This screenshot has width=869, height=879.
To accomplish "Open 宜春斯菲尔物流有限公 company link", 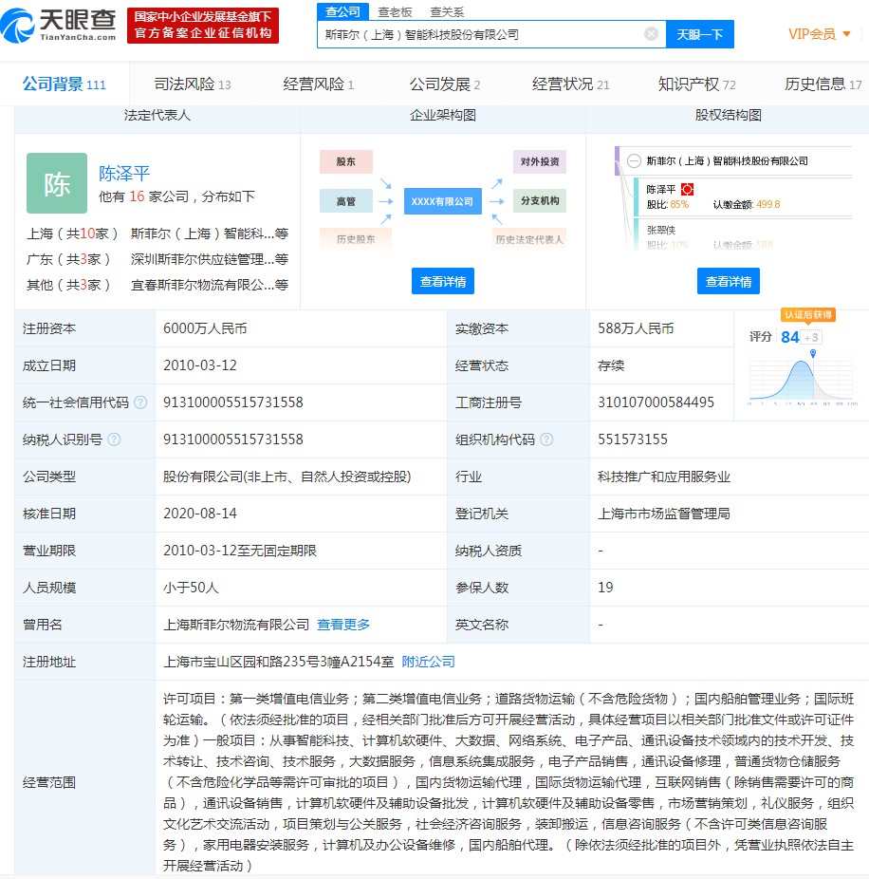I will point(210,285).
